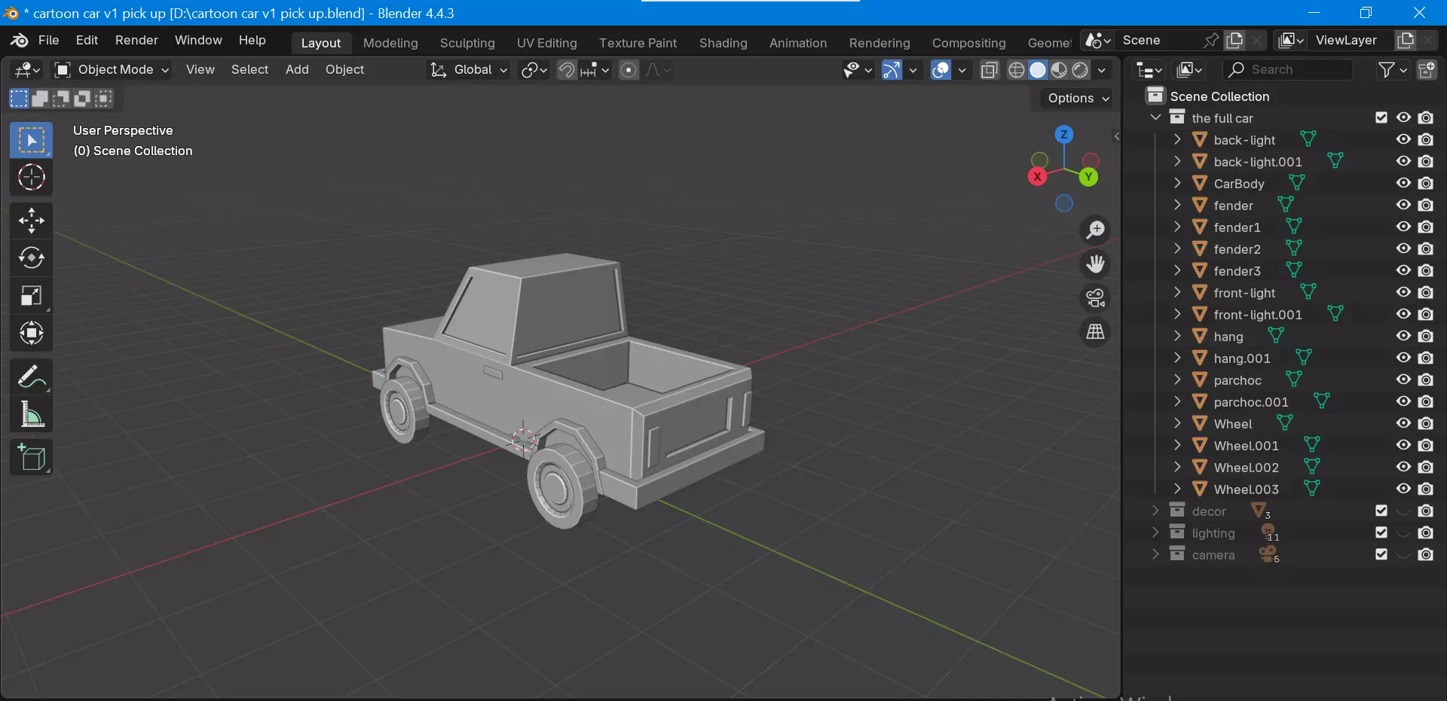Click the Z axis gizmo circle
The width and height of the screenshot is (1447, 701).
pyautogui.click(x=1063, y=135)
